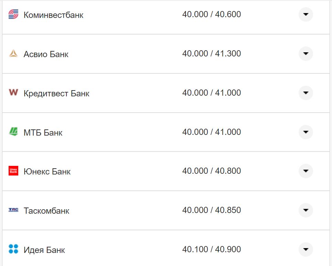Click Асвио Банк rate 40.000 / 41.300
Screen dimensions: 332x266
[x=211, y=54]
